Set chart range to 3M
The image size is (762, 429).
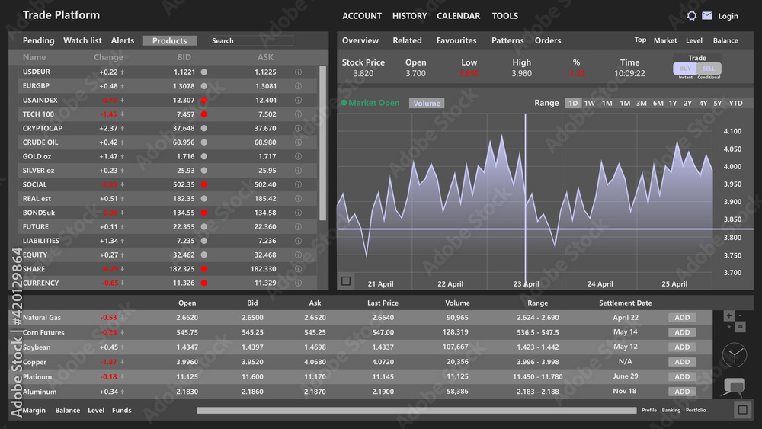coord(642,103)
